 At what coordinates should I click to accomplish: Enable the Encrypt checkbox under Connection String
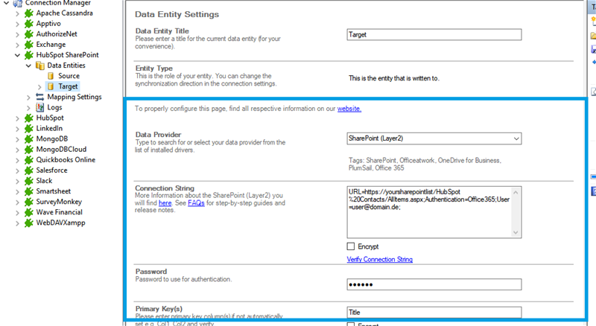point(351,246)
